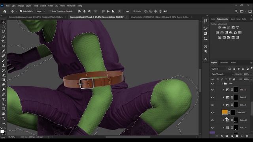The image size is (253, 142).
Task: Enable Show Transform Controls checkbox
Action: [50, 11]
